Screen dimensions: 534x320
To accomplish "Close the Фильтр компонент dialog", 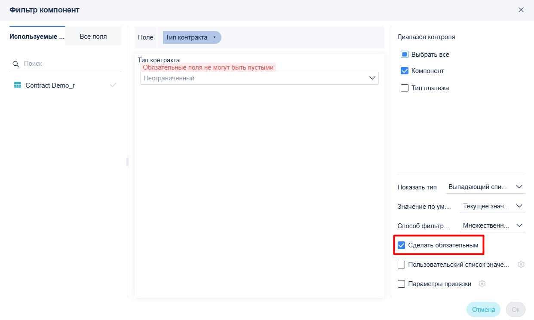I will [x=521, y=9].
